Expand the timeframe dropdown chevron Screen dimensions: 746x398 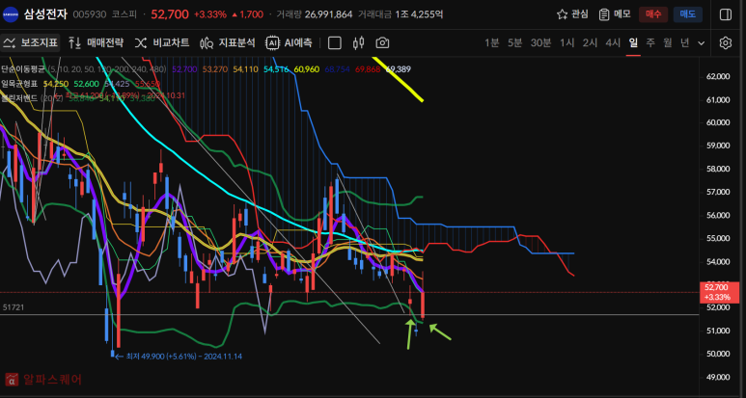[x=702, y=43]
